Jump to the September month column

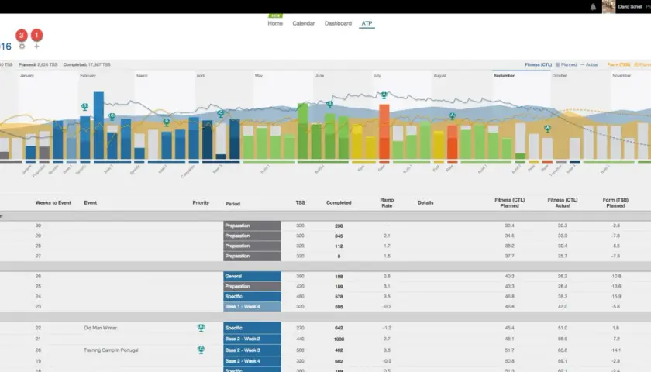point(505,76)
